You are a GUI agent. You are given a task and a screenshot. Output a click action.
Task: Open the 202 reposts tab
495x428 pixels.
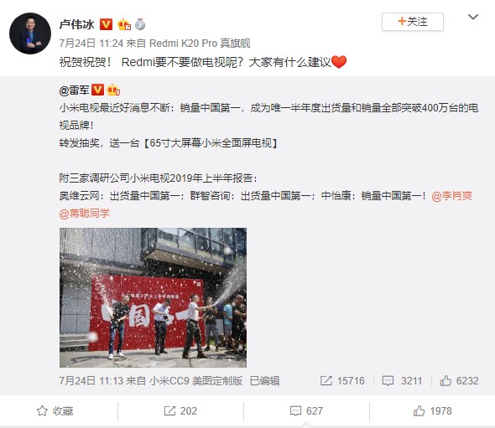click(180, 411)
